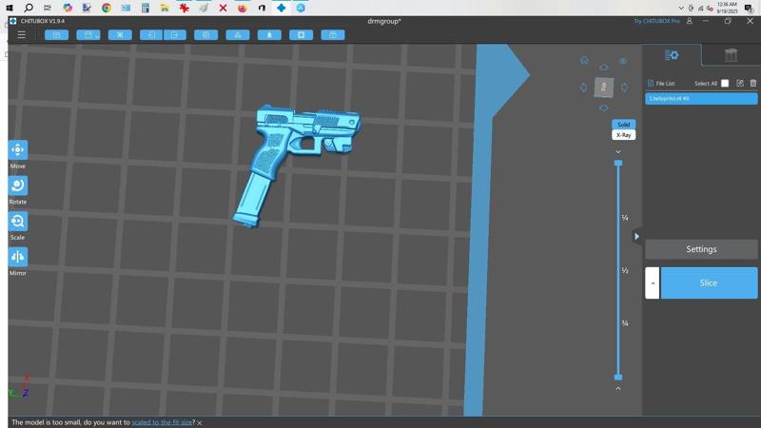761x428 pixels.
Task: Click the toolbar button right of Redo
Action: [206, 35]
